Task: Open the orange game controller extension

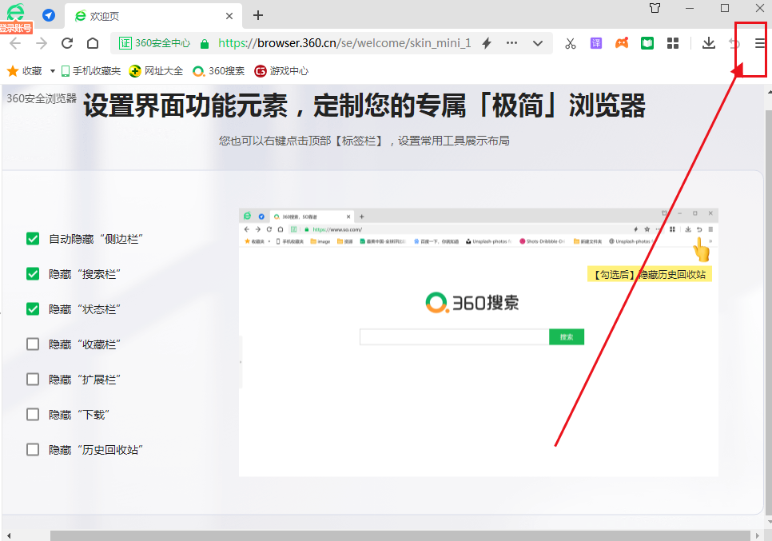Action: [622, 43]
